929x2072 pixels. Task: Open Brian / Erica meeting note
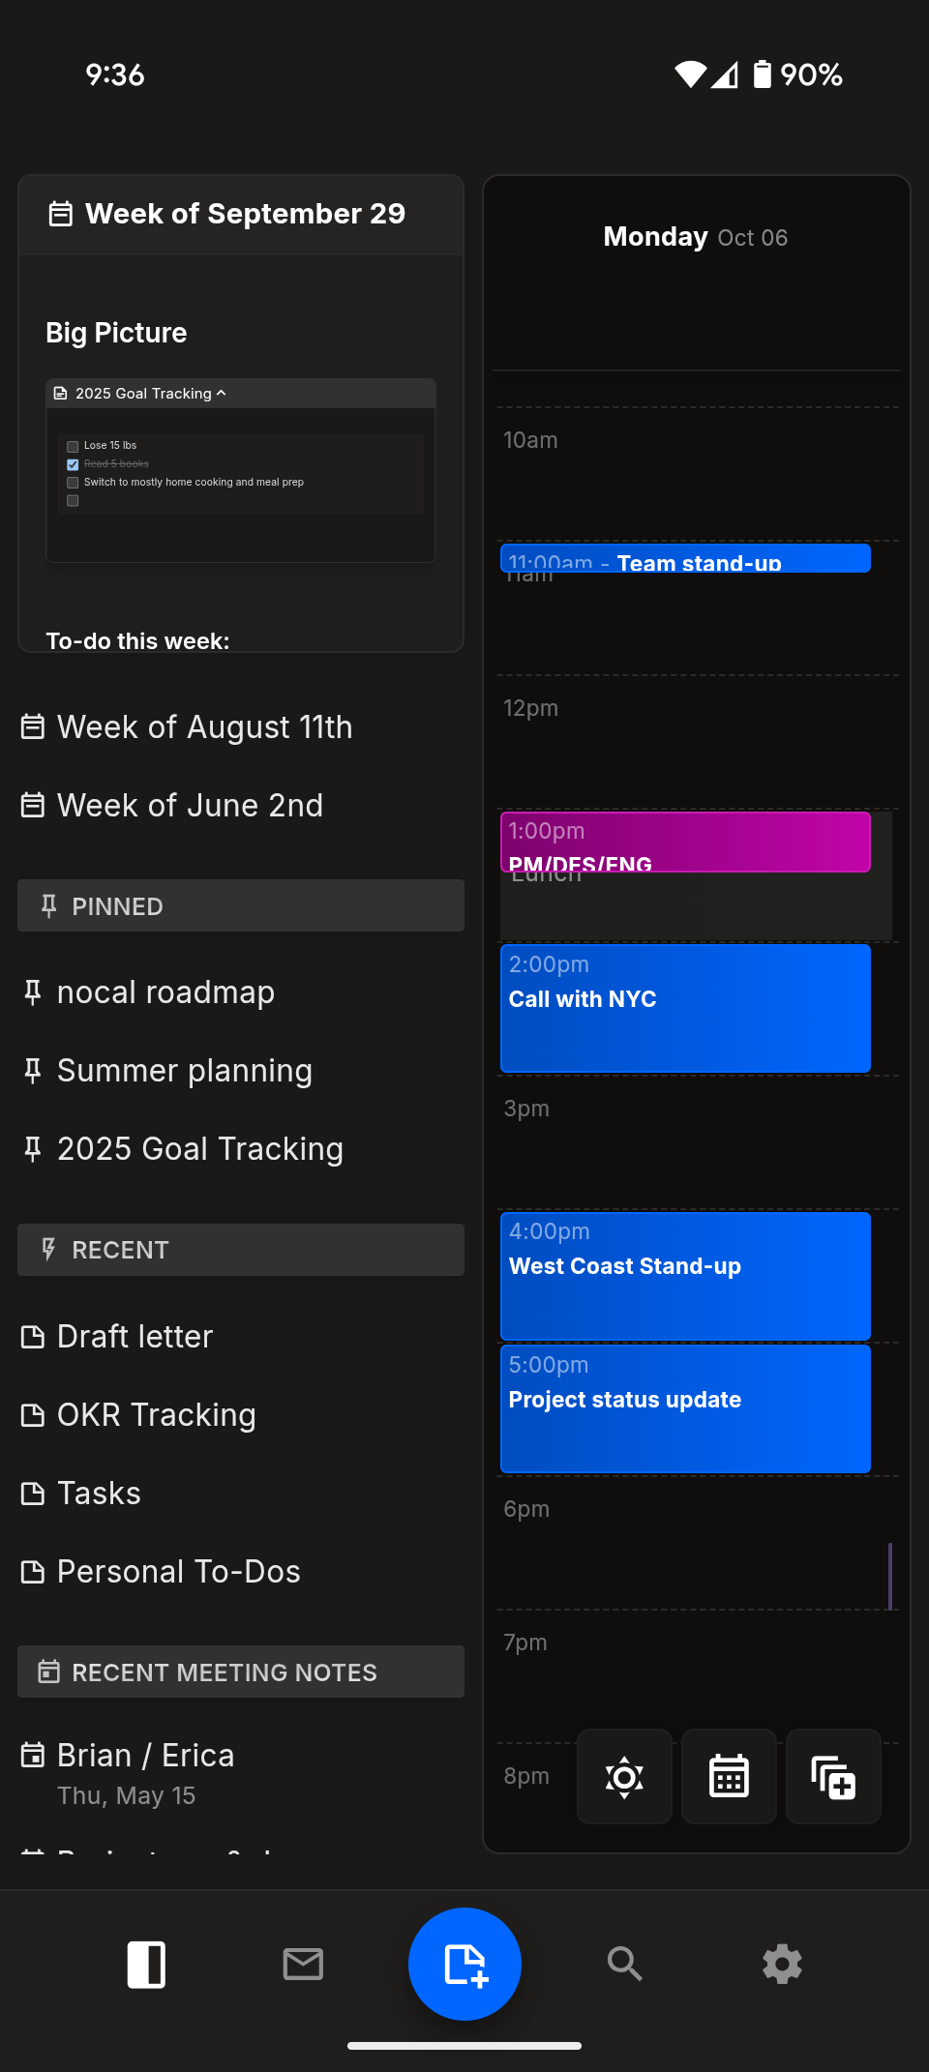(145, 1756)
